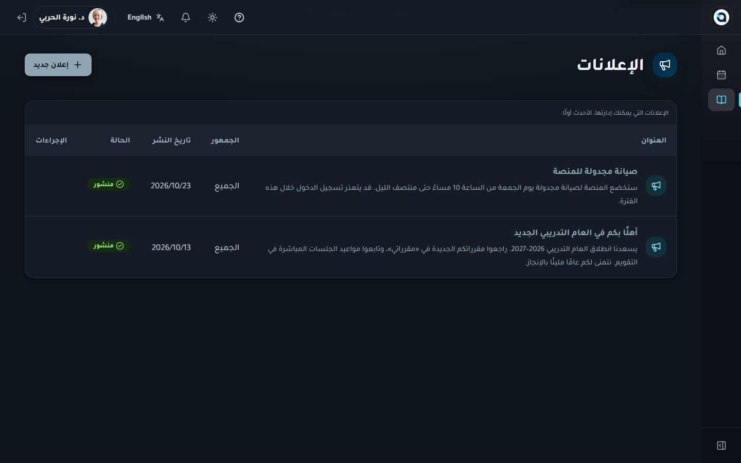
Task: Click the welcome description starting يسعدنا انطلاق
Action: point(452,256)
